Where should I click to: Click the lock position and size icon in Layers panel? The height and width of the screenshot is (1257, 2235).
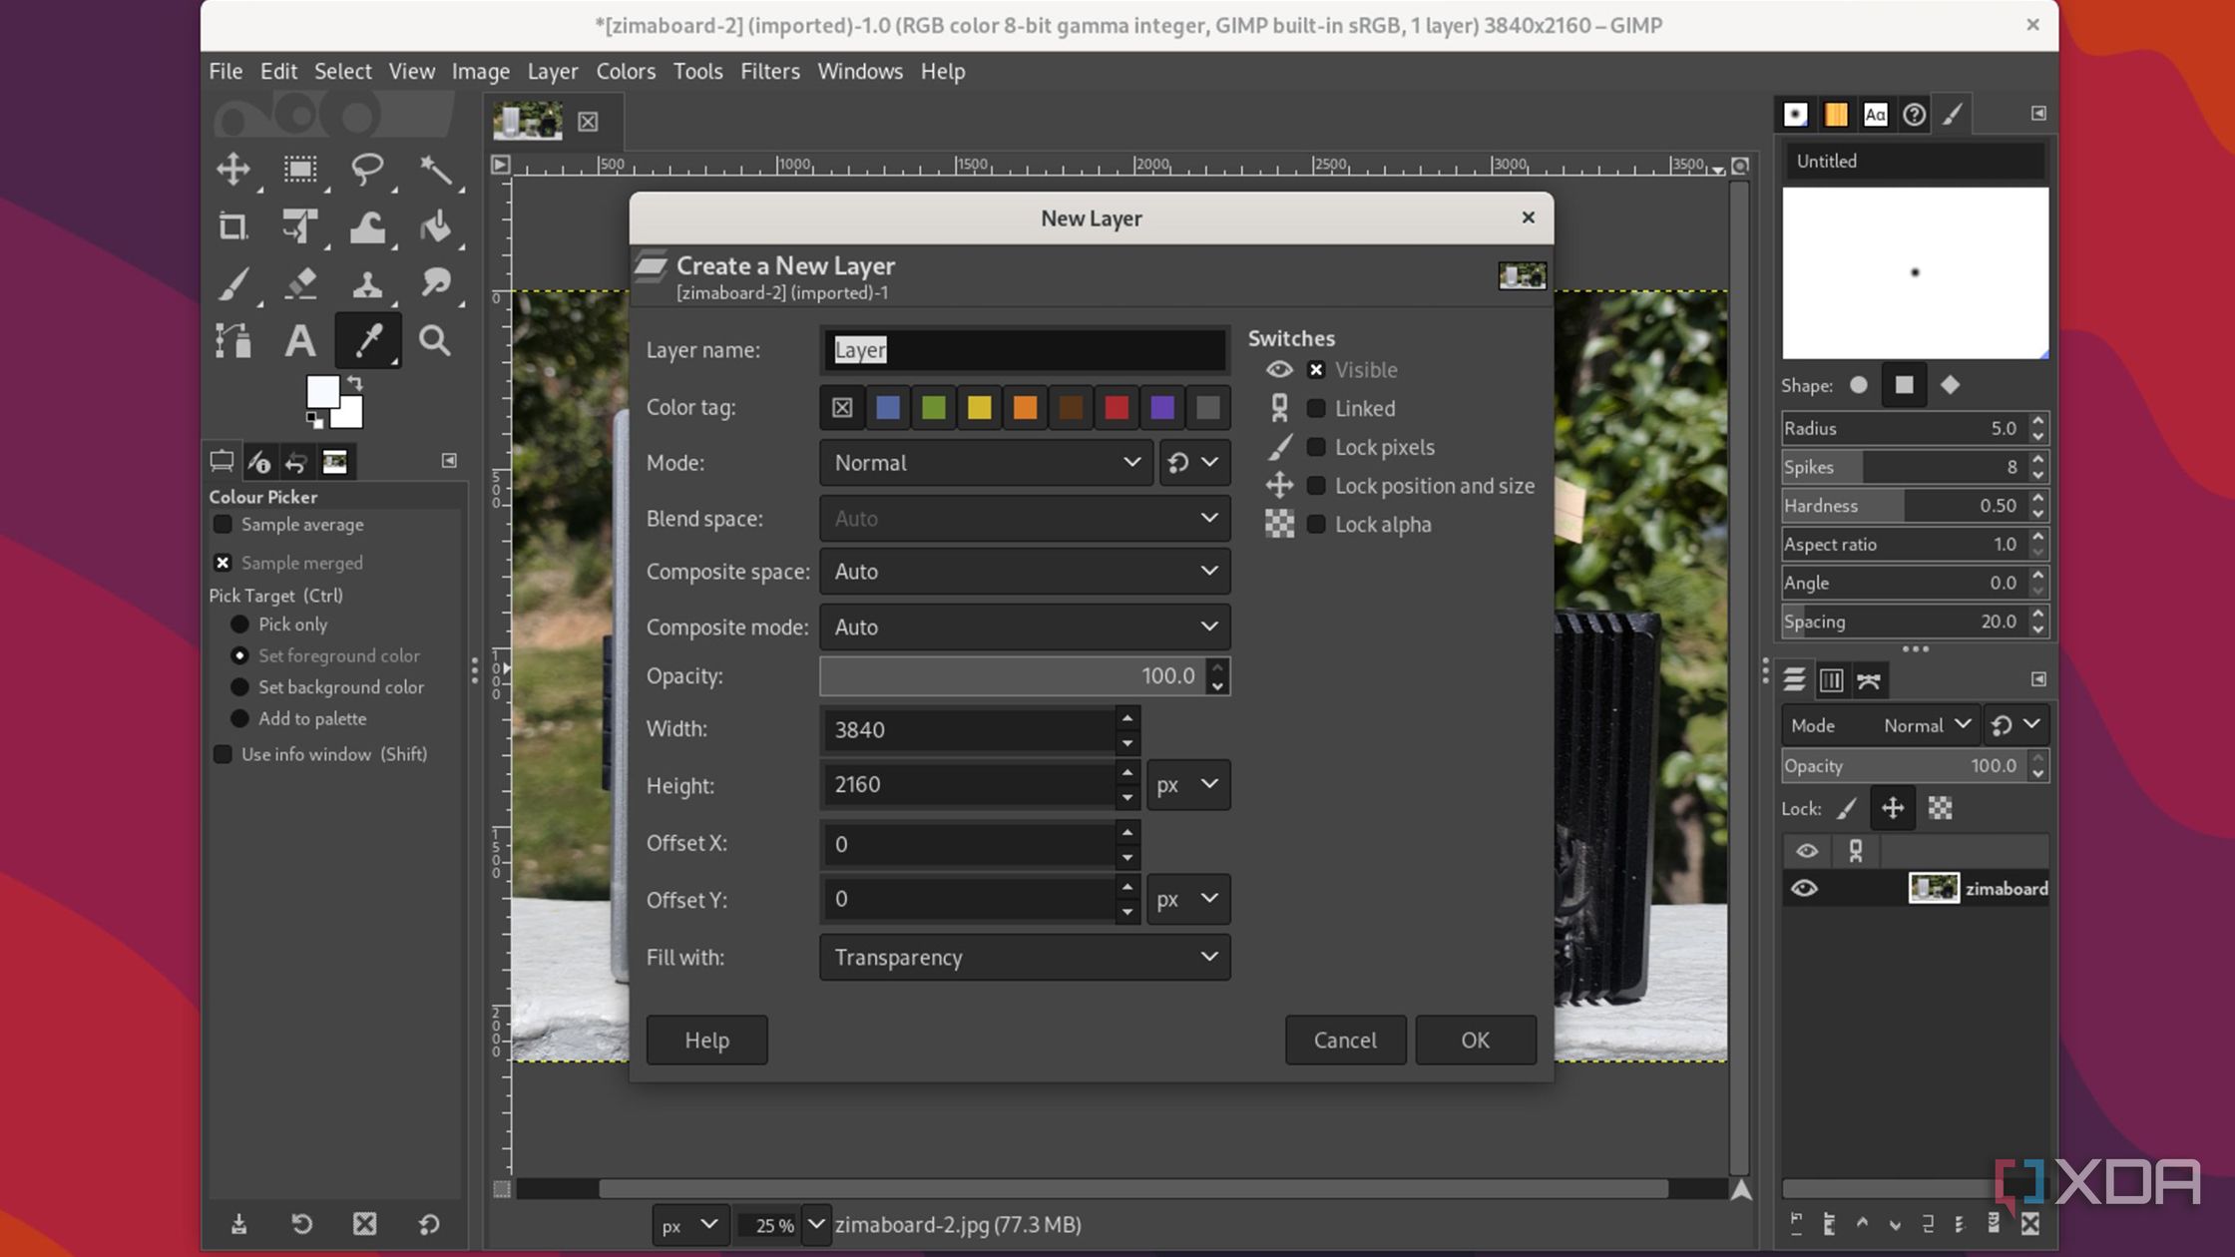click(1893, 808)
